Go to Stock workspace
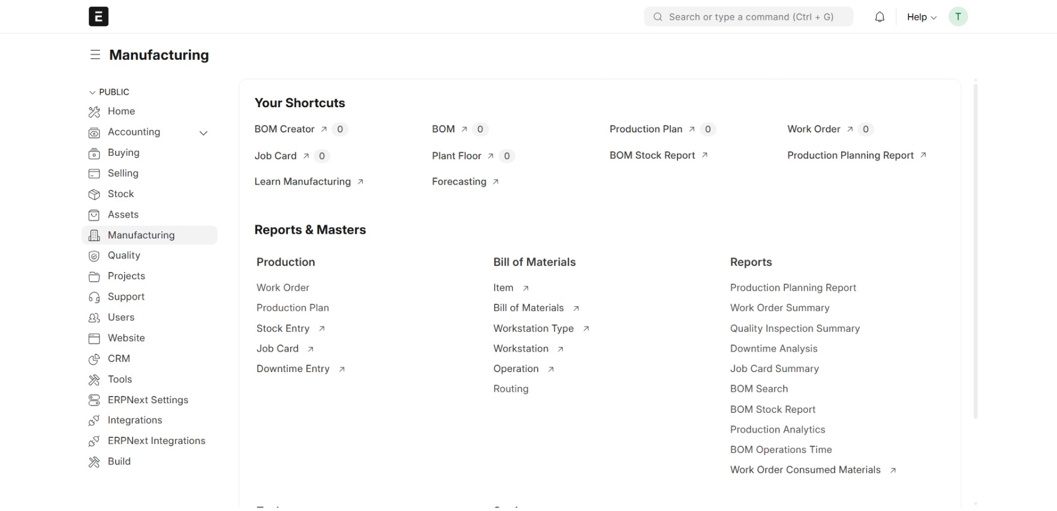Viewport: 1057px width, 511px height. coord(121,194)
